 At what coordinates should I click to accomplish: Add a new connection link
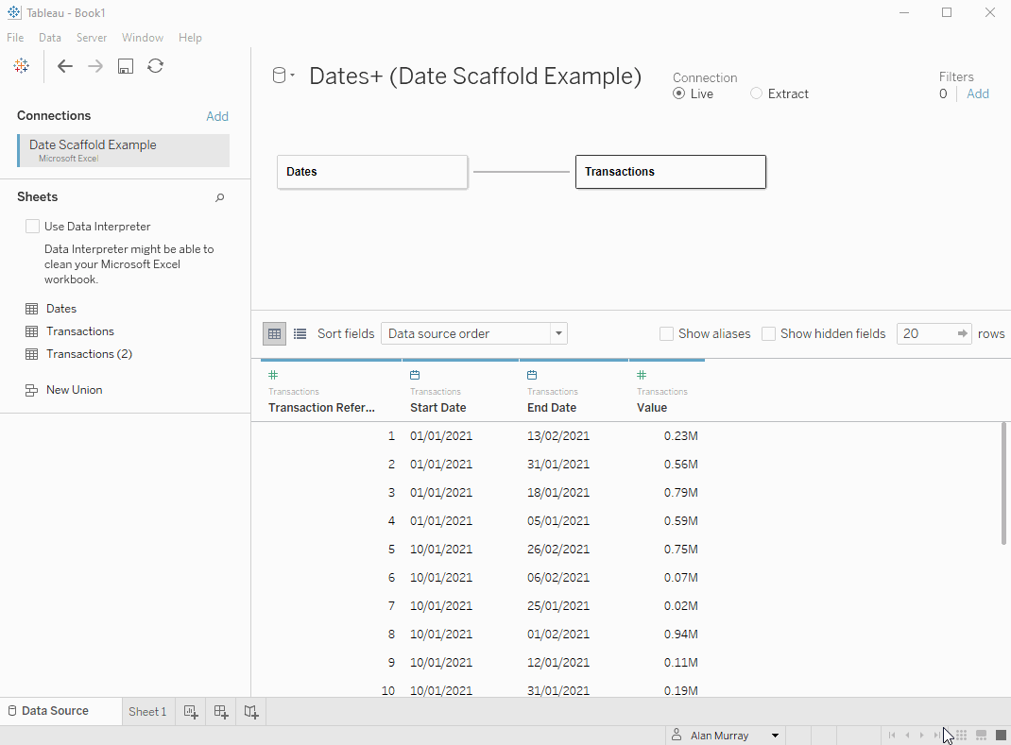click(217, 116)
